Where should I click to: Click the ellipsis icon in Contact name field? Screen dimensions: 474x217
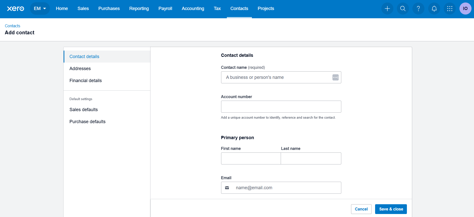336,77
